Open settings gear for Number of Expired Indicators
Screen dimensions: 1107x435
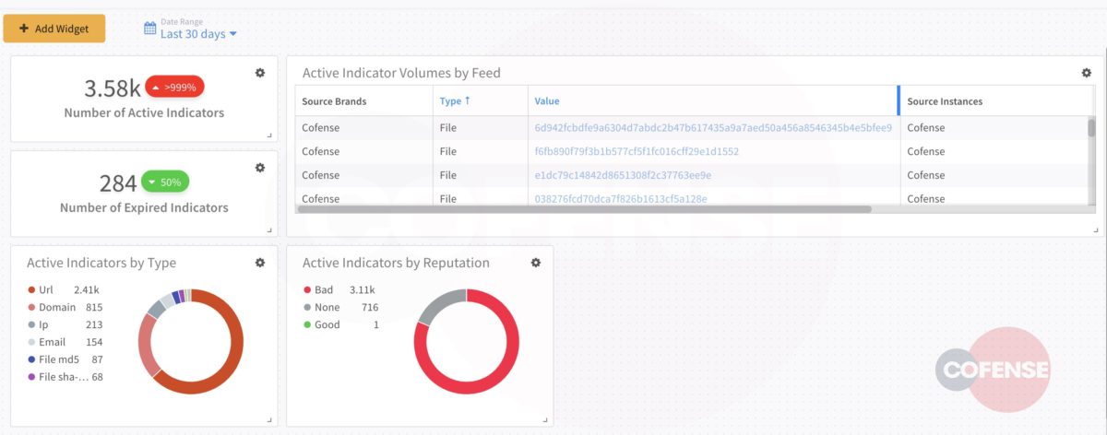click(x=260, y=168)
